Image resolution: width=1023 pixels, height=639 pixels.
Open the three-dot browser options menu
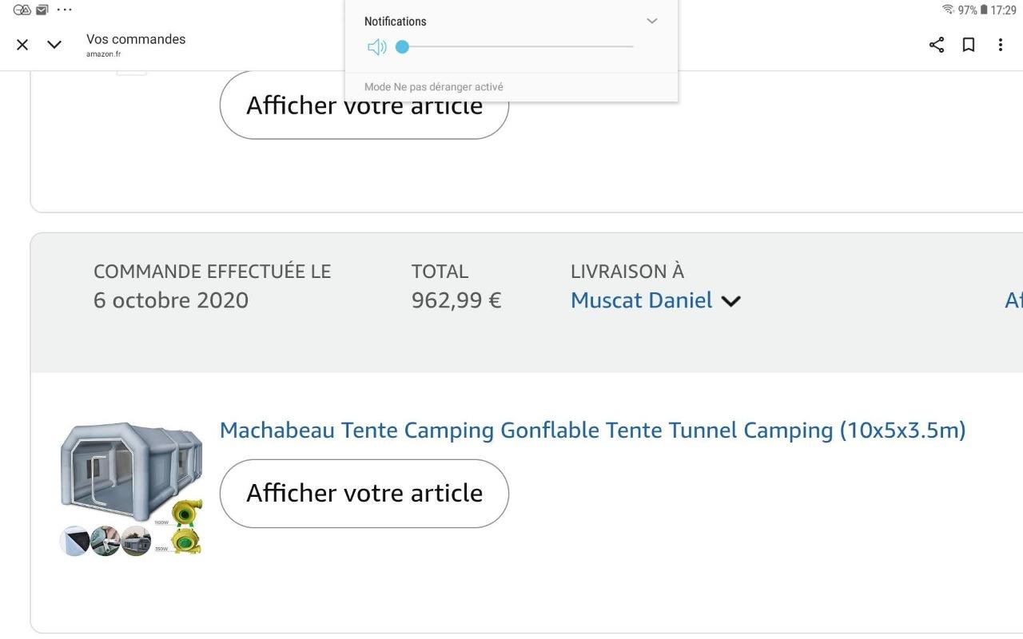1000,45
